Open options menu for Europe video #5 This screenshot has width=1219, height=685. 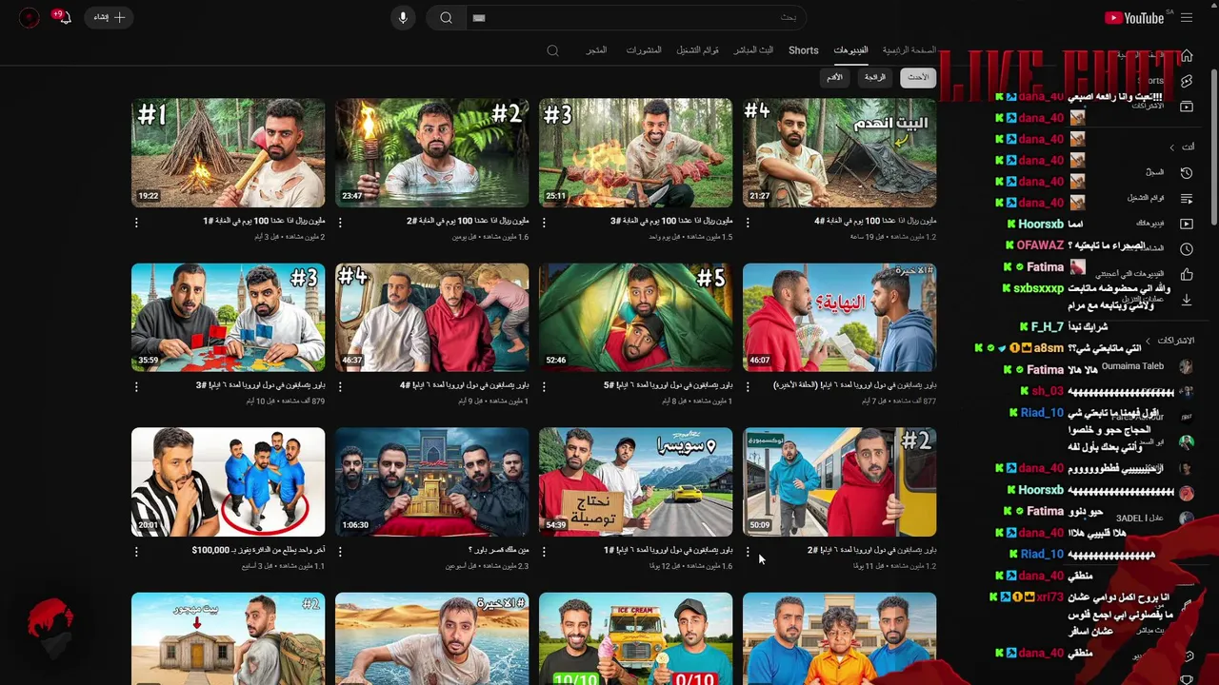pyautogui.click(x=544, y=387)
